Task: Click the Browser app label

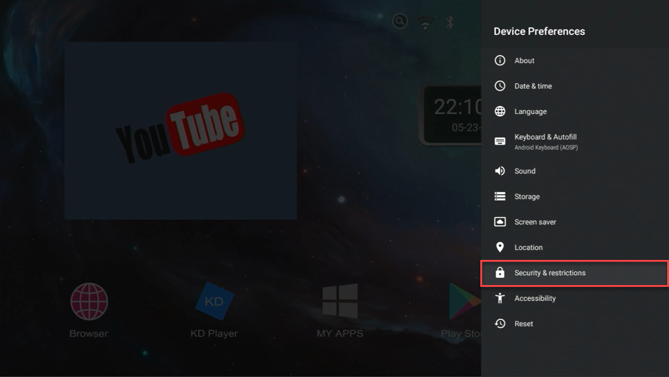Action: coord(89,333)
